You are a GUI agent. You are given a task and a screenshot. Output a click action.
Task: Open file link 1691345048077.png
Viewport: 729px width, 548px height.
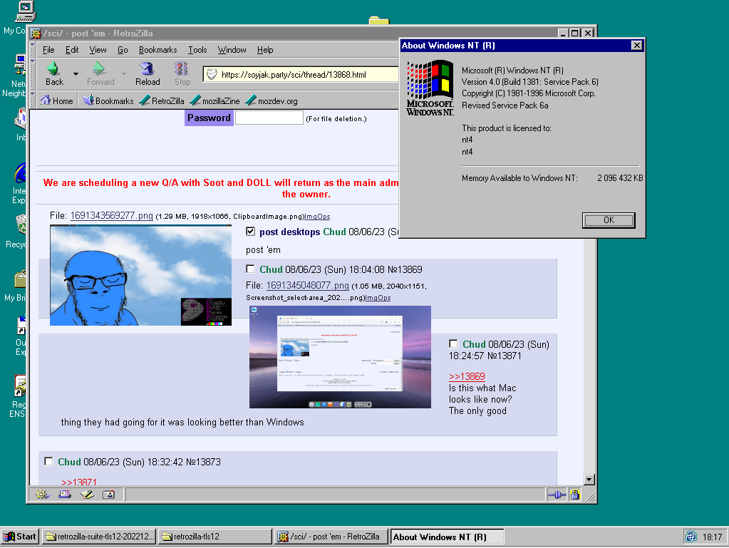307,285
